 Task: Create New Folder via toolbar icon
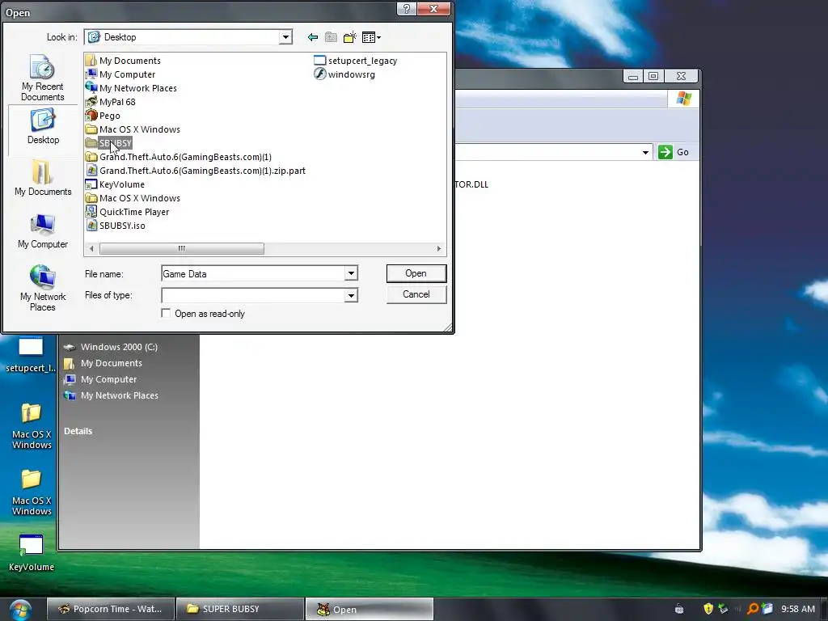[x=349, y=37]
